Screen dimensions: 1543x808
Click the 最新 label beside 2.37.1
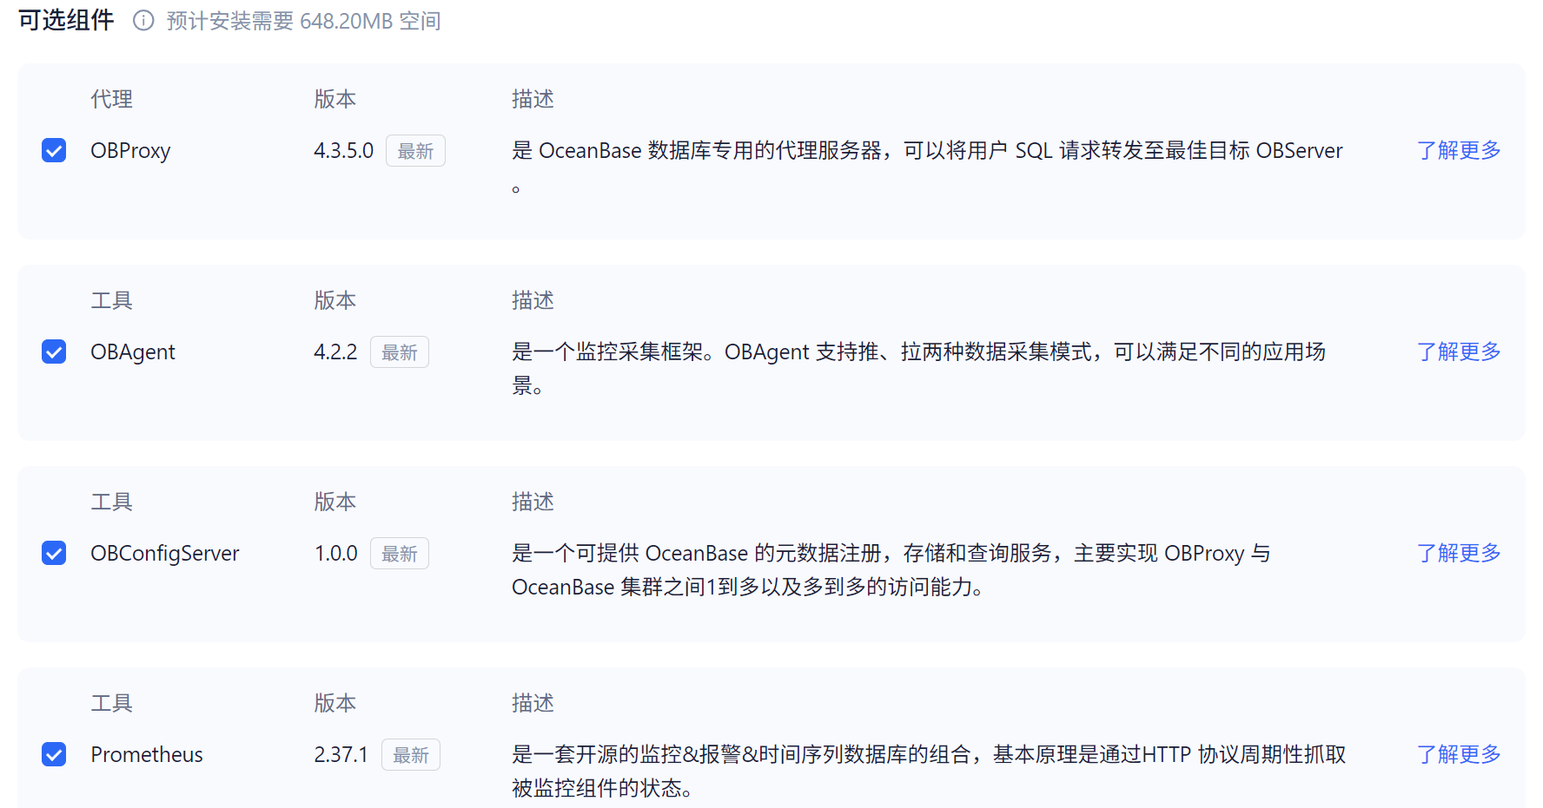(x=411, y=755)
